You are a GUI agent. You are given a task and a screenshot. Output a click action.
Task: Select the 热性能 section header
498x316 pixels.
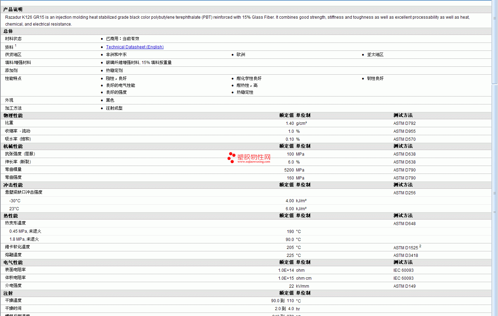point(11,216)
